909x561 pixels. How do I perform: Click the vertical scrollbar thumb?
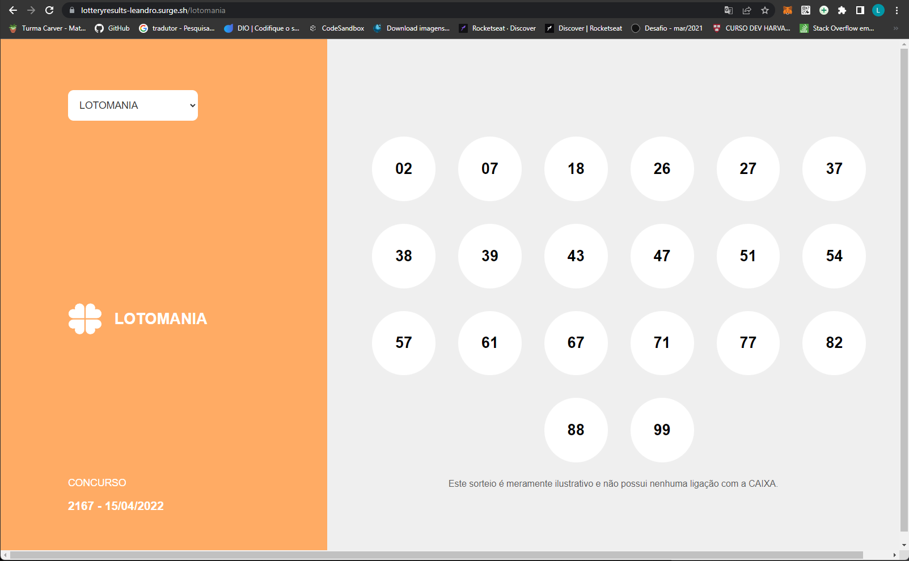(904, 290)
